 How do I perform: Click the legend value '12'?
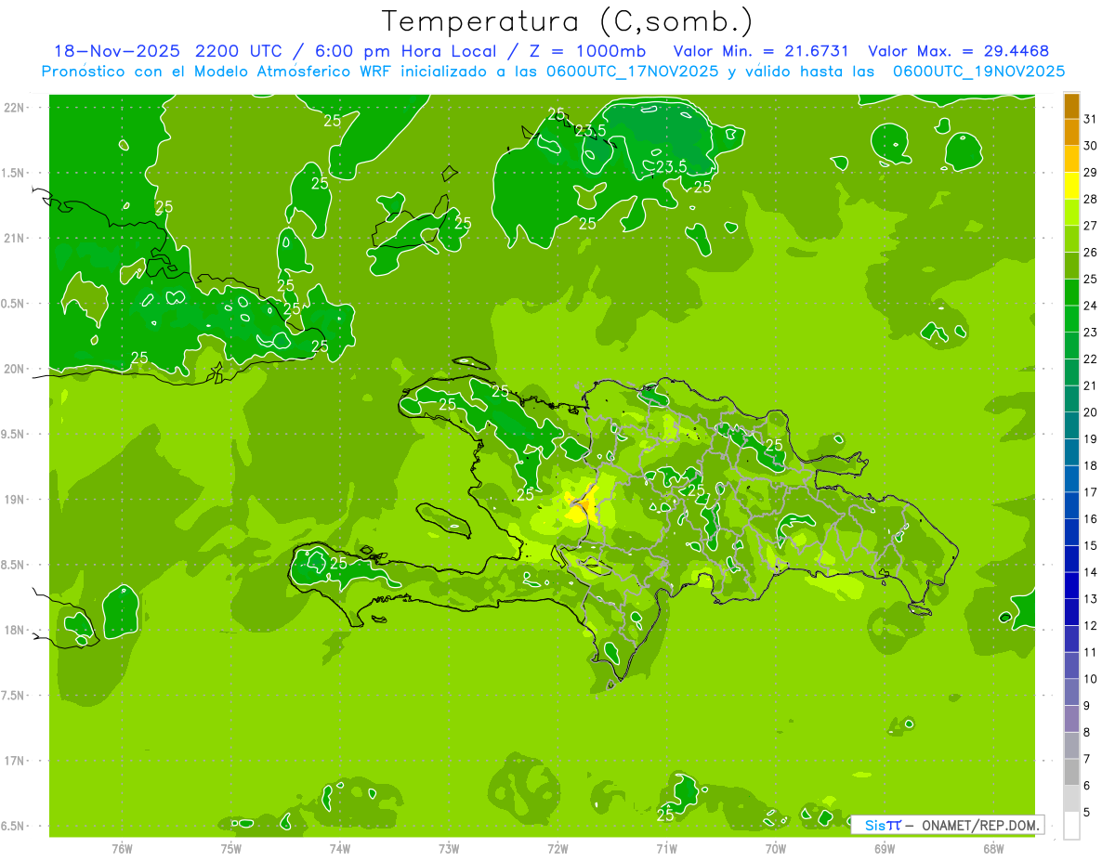1090,626
